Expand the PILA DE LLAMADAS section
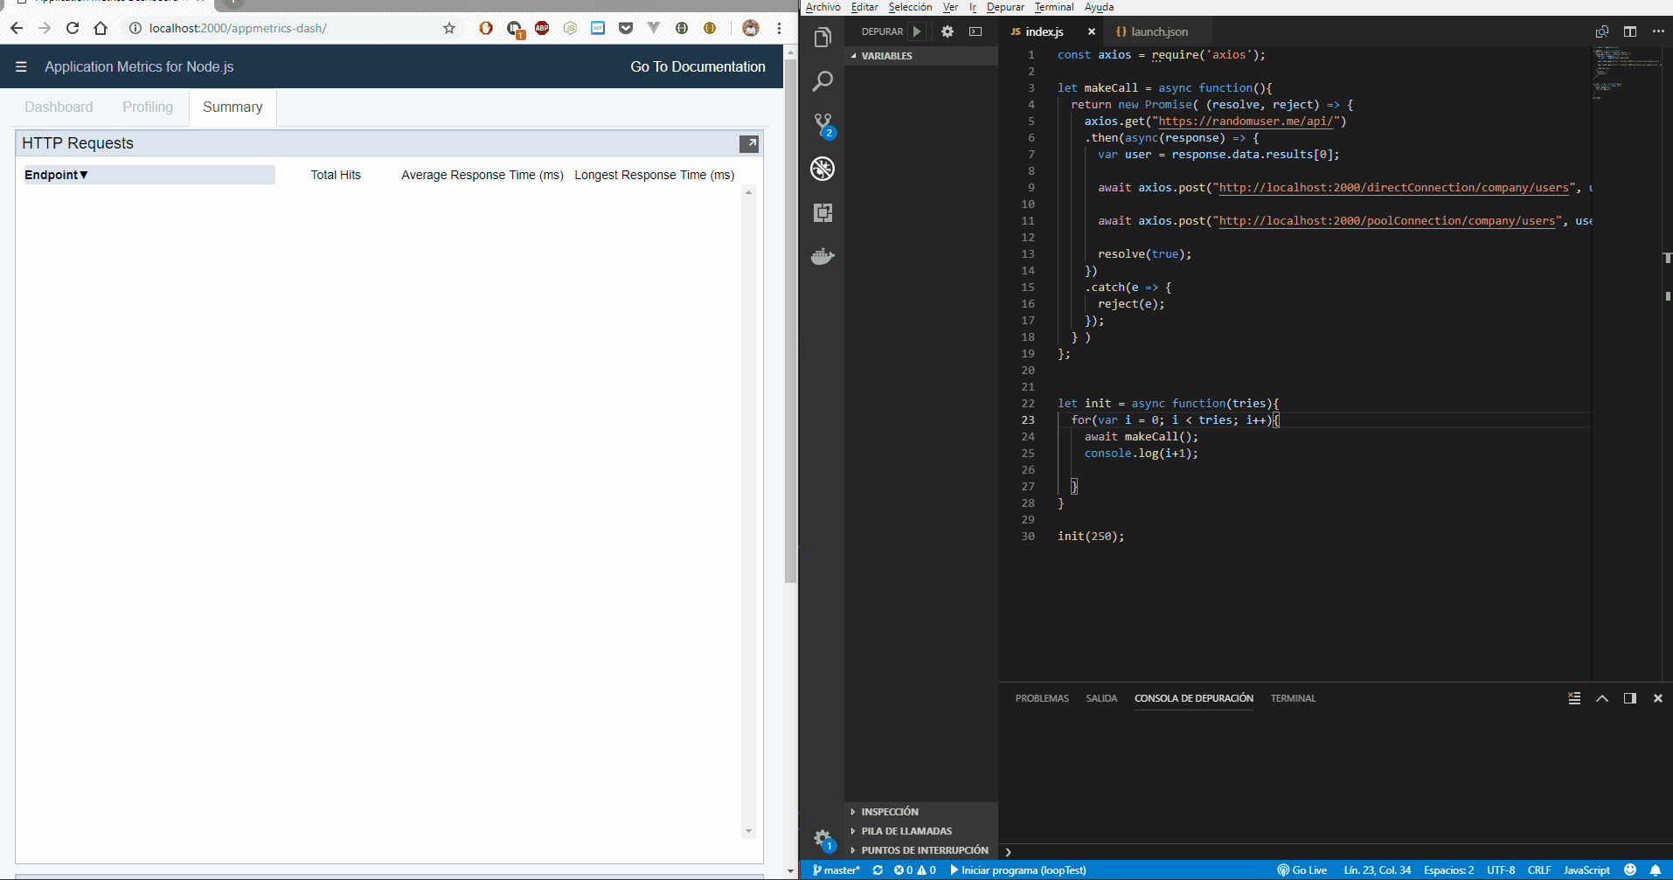Image resolution: width=1673 pixels, height=880 pixels. click(906, 830)
